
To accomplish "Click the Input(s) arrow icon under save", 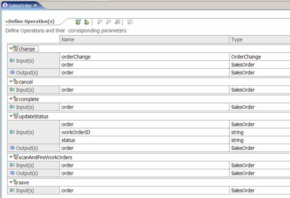I will click(12, 190).
